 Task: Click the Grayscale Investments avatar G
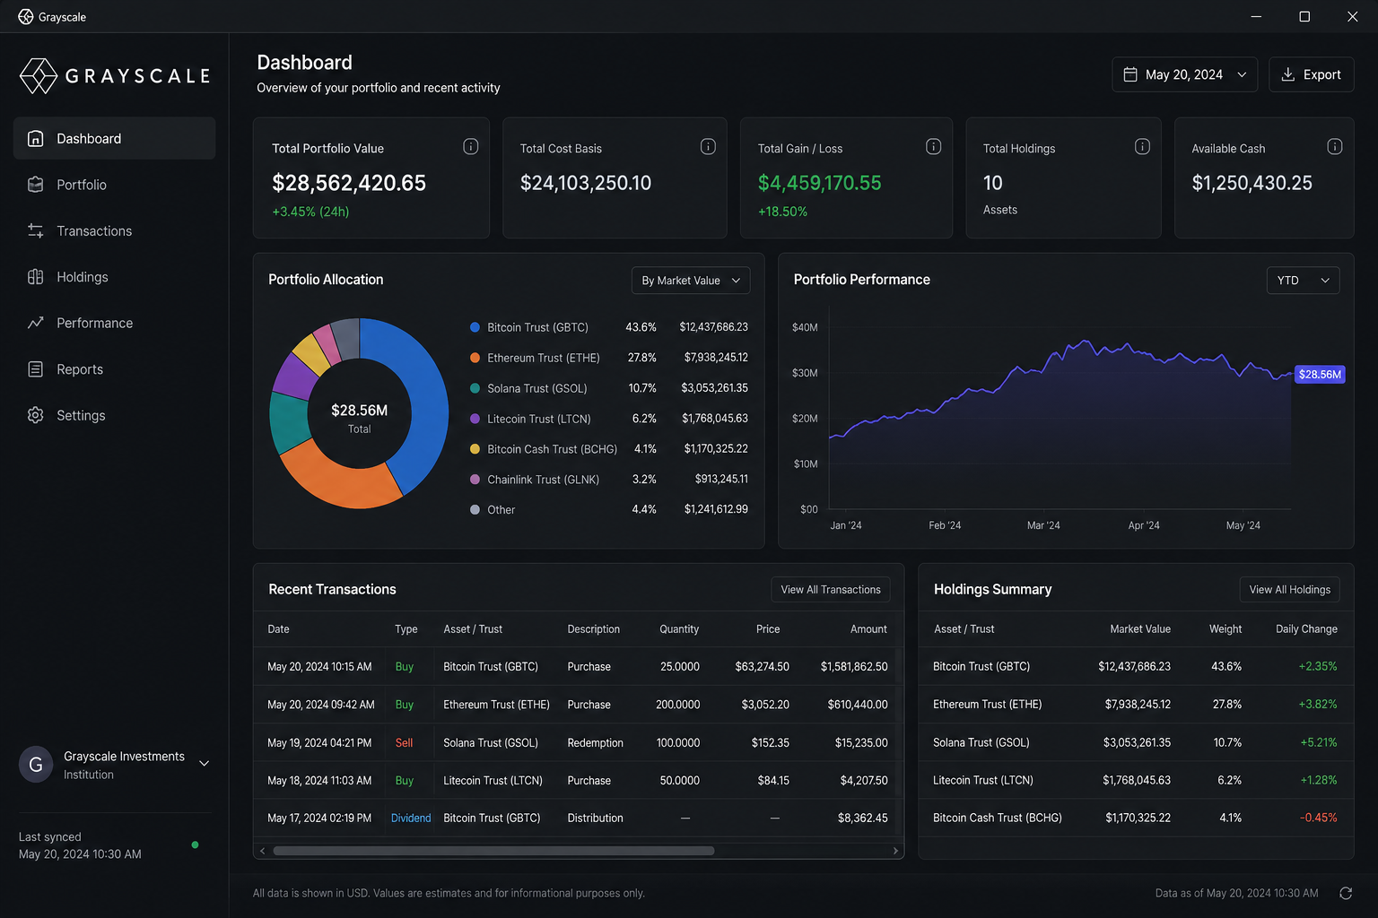tap(36, 765)
